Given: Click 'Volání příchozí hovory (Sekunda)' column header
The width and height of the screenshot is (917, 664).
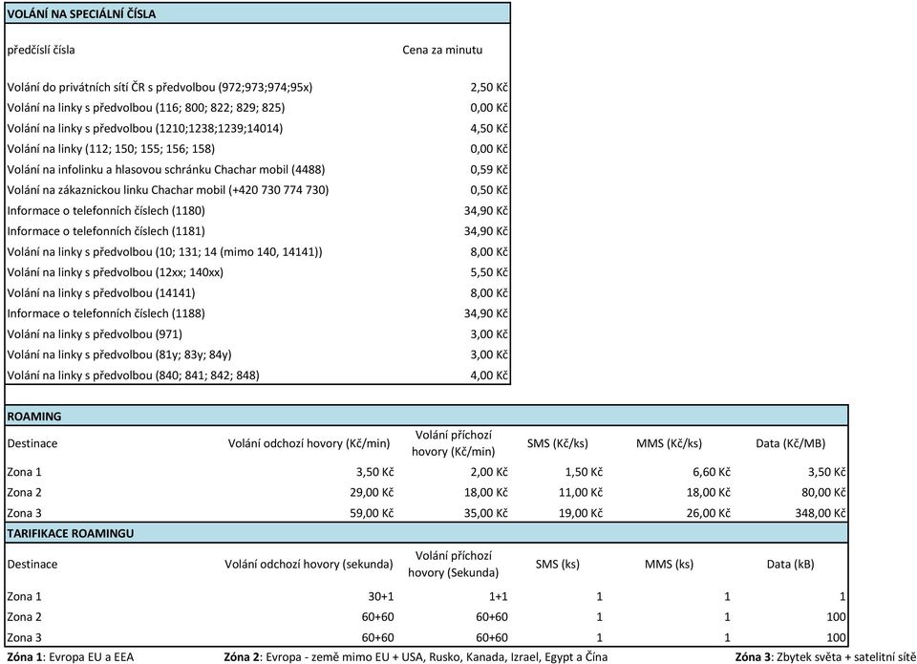Looking at the screenshot, I should coord(453,564).
